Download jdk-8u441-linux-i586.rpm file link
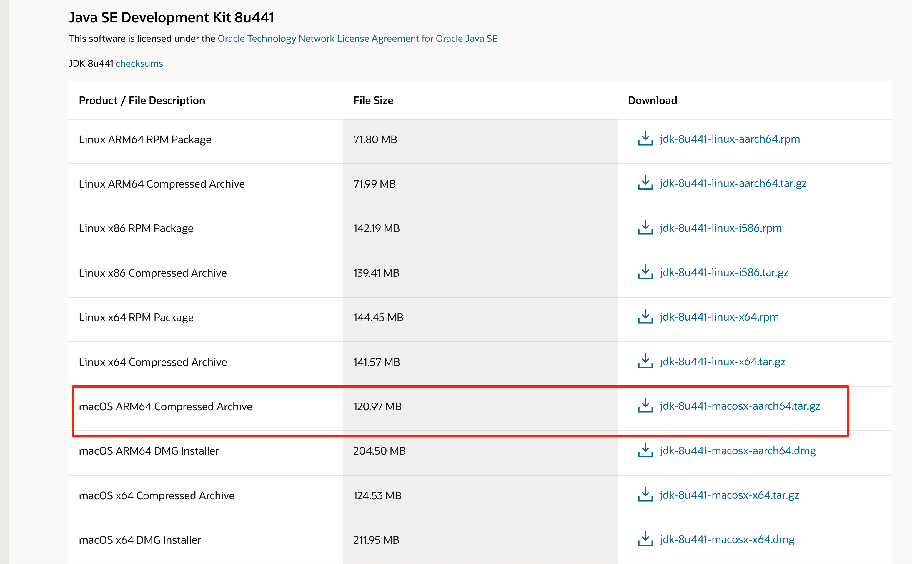This screenshot has width=912, height=564. pos(720,228)
